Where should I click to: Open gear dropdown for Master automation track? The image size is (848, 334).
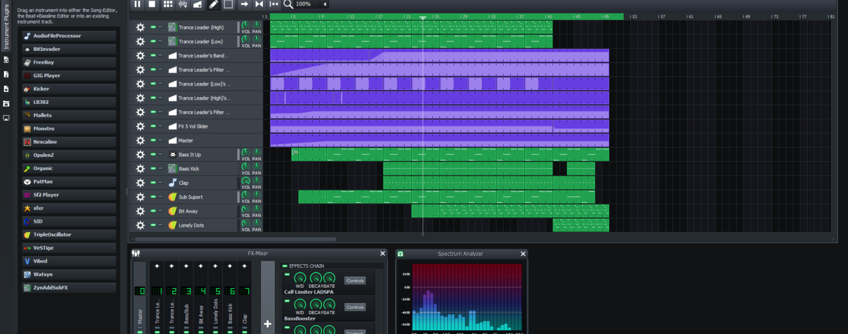[140, 141]
